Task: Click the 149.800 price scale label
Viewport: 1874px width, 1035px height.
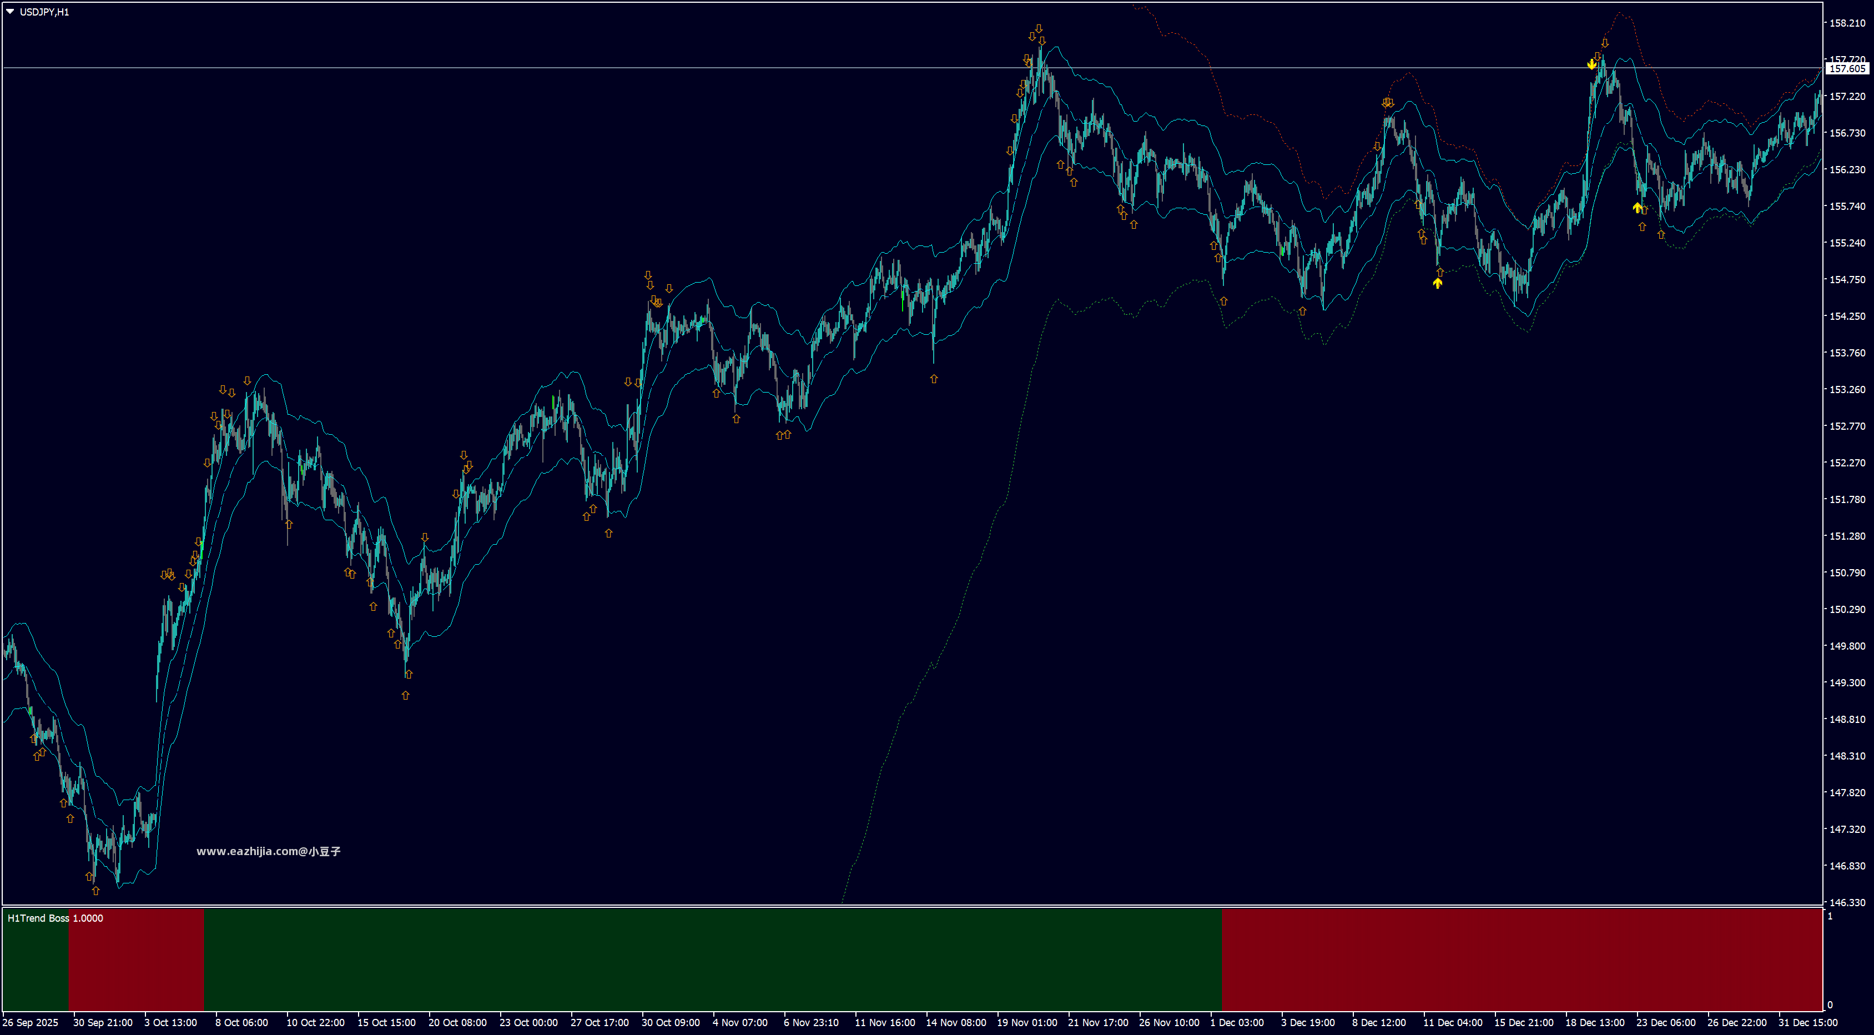Action: [1847, 646]
